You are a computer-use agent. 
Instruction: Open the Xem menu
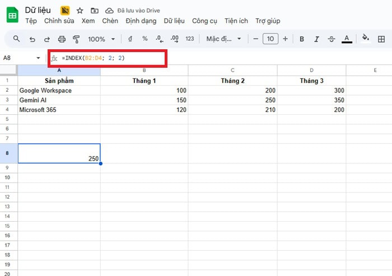point(88,21)
